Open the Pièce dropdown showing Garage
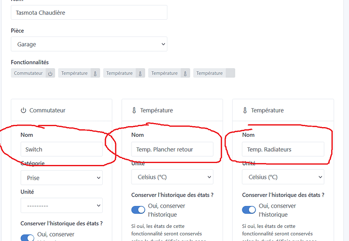Image resolution: width=349 pixels, height=241 pixels. click(x=89, y=44)
